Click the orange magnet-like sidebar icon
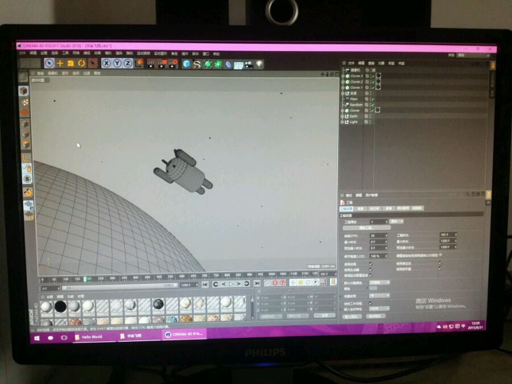 (x=28, y=193)
